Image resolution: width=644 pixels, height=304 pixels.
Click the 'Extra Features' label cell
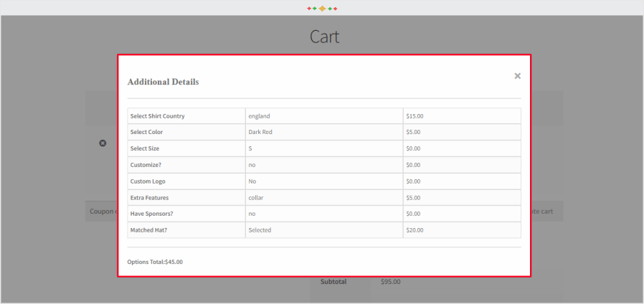click(x=186, y=198)
